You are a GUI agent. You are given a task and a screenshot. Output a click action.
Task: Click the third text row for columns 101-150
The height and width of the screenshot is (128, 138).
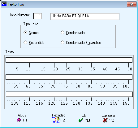[69, 94]
